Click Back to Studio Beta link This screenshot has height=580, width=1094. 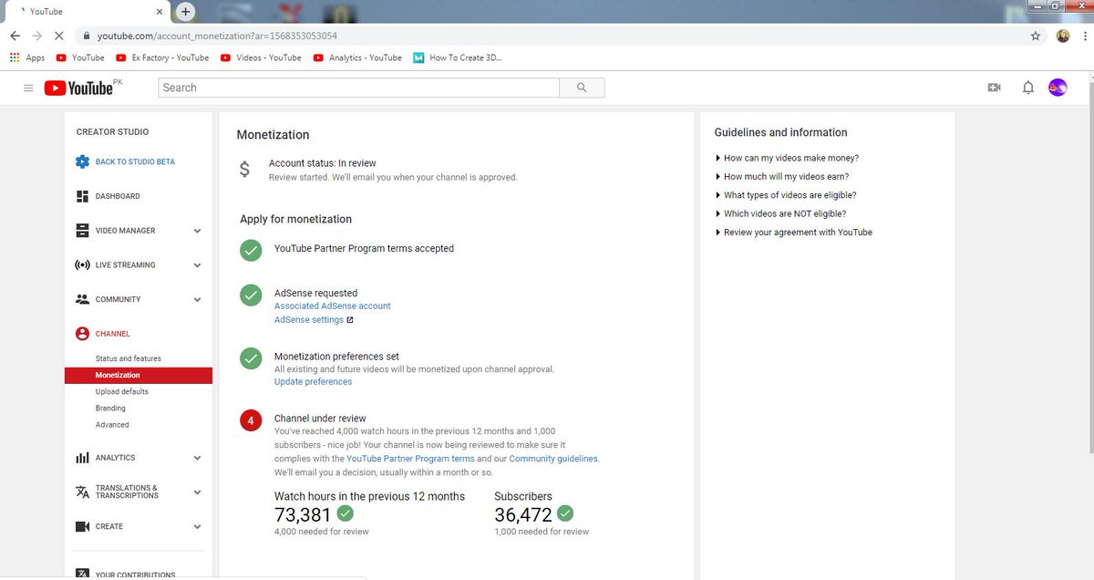[135, 161]
